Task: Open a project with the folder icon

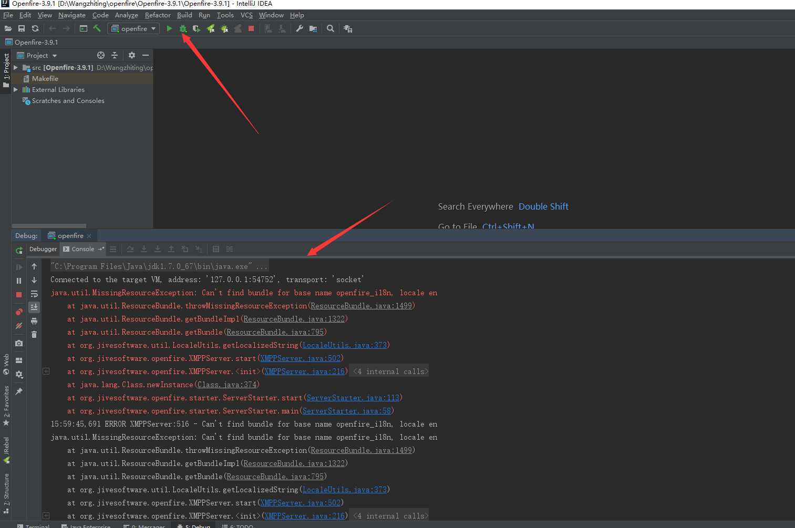Action: (x=8, y=28)
